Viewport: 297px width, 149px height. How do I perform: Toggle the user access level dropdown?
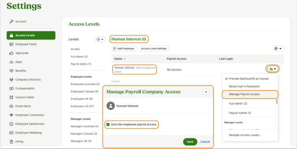click(x=273, y=69)
